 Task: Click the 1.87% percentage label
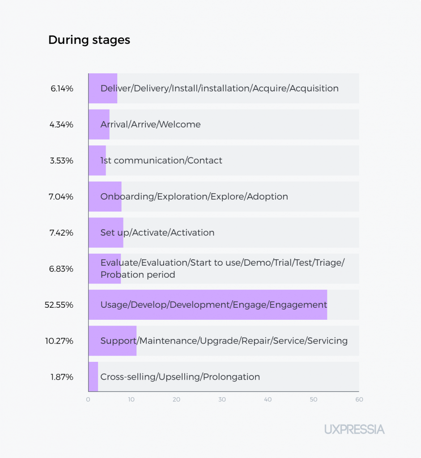click(62, 377)
